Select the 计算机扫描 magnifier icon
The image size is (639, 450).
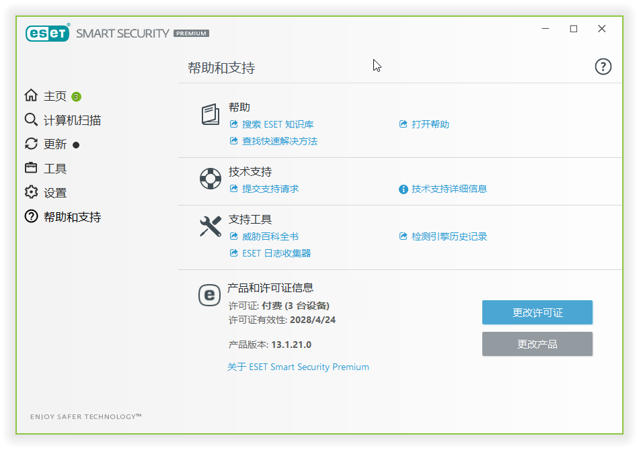(x=31, y=120)
